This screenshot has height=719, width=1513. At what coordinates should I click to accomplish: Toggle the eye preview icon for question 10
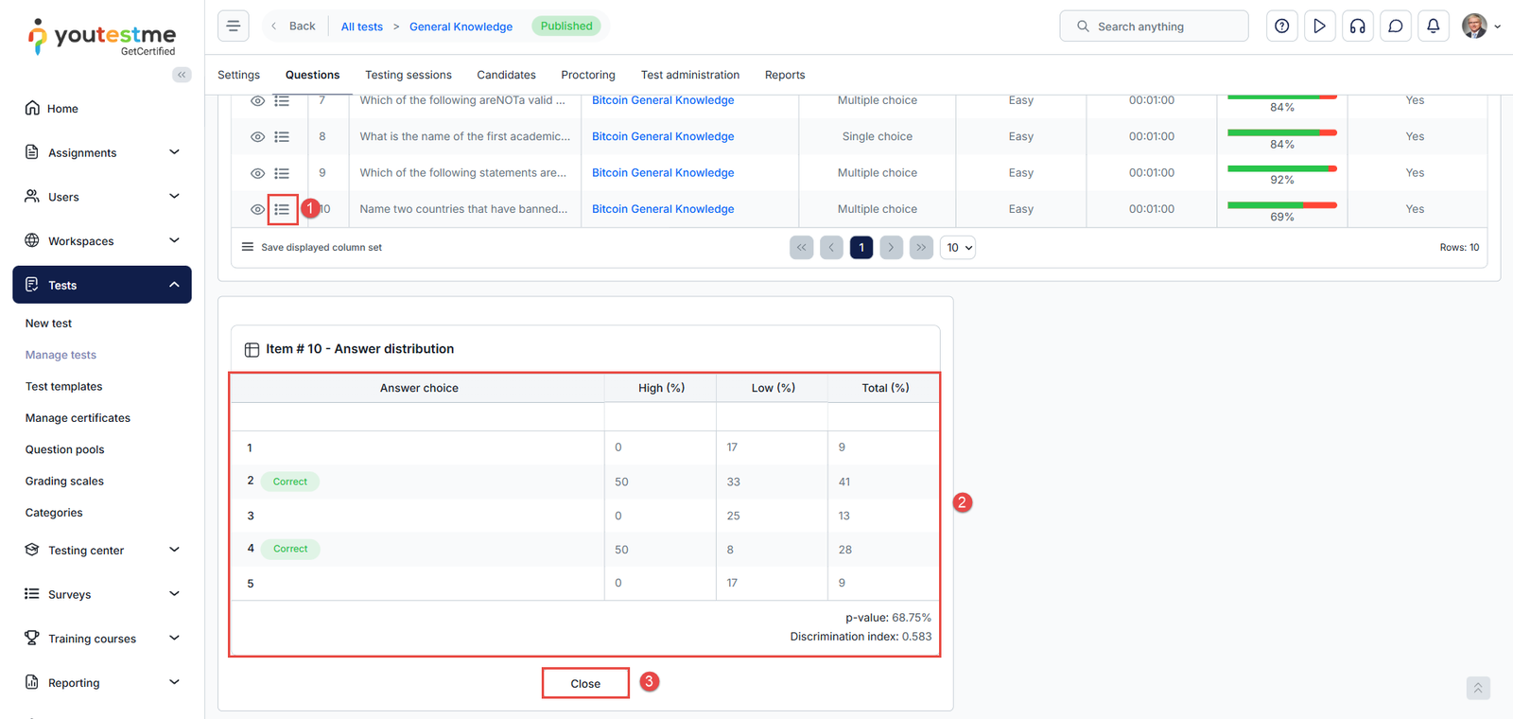point(257,209)
